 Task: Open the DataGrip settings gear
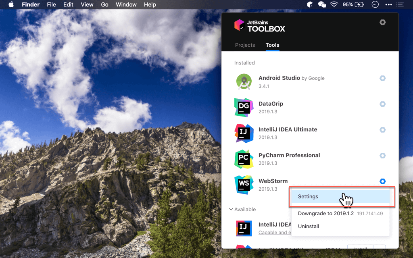click(382, 104)
